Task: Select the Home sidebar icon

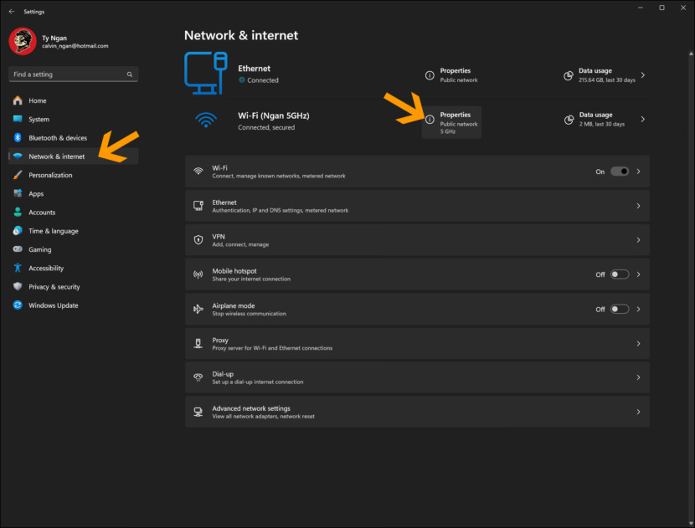Action: click(16, 100)
